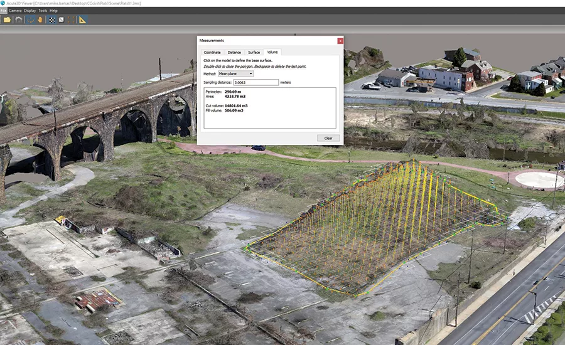The height and width of the screenshot is (345, 565).
Task: Select the orbit rotate navigation tool
Action: tap(31, 20)
